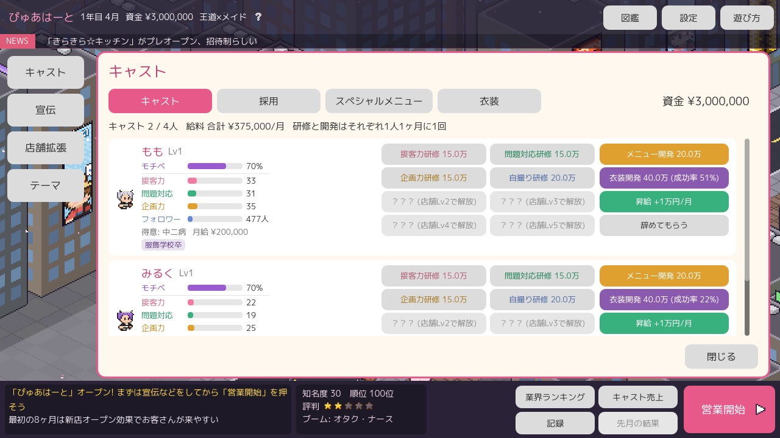Start もも's 自撮り研修 training
Image resolution: width=780 pixels, height=438 pixels.
coord(542,178)
